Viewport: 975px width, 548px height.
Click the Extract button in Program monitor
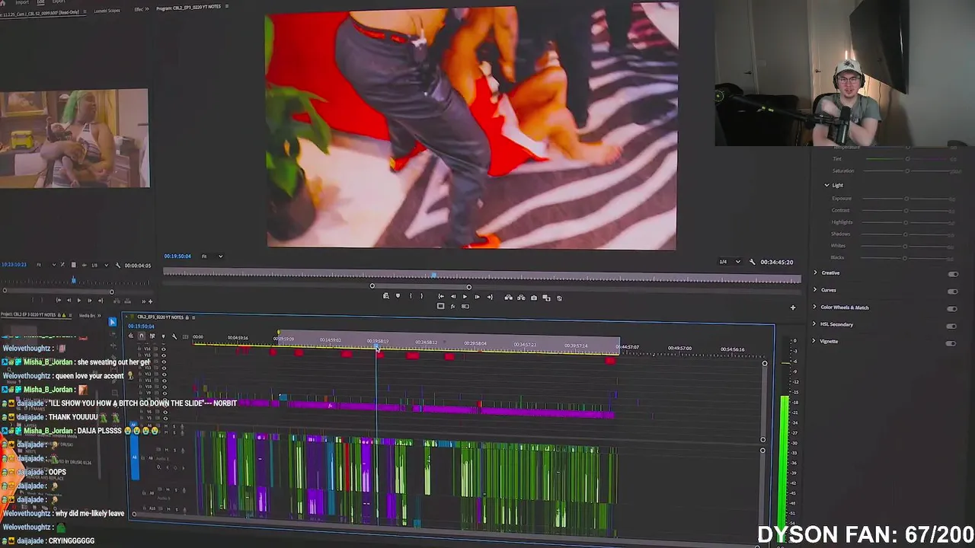pos(521,298)
